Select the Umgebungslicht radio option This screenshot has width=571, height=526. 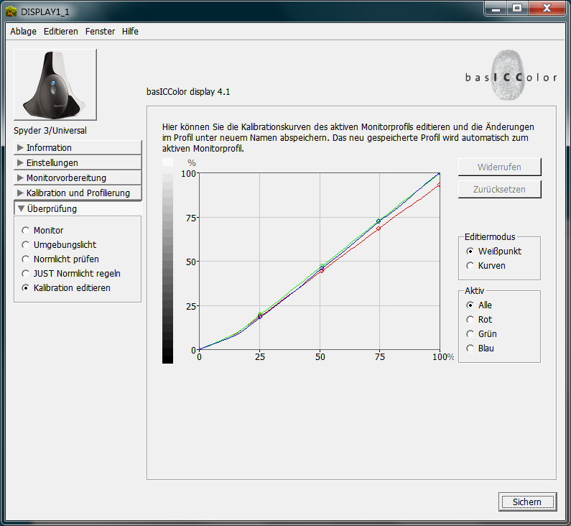[x=26, y=245]
